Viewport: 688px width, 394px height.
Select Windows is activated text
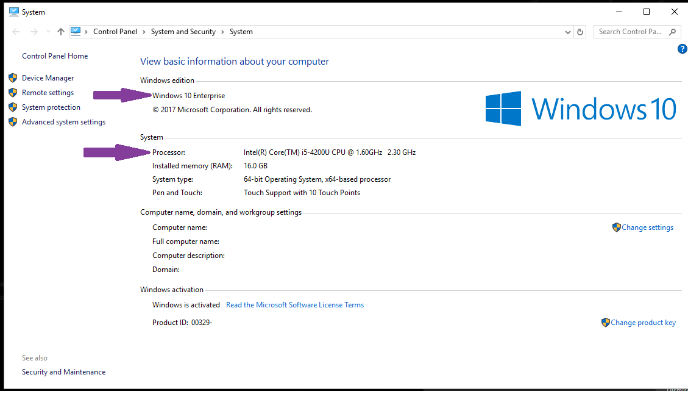(x=186, y=305)
